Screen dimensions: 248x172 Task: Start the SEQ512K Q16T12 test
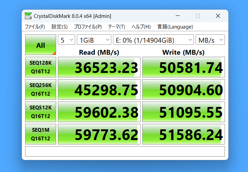pos(41,112)
